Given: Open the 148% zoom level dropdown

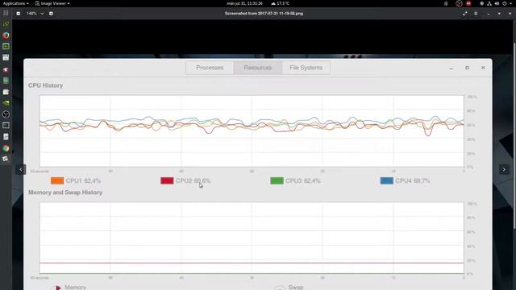Looking at the screenshot, I should 35,14.
